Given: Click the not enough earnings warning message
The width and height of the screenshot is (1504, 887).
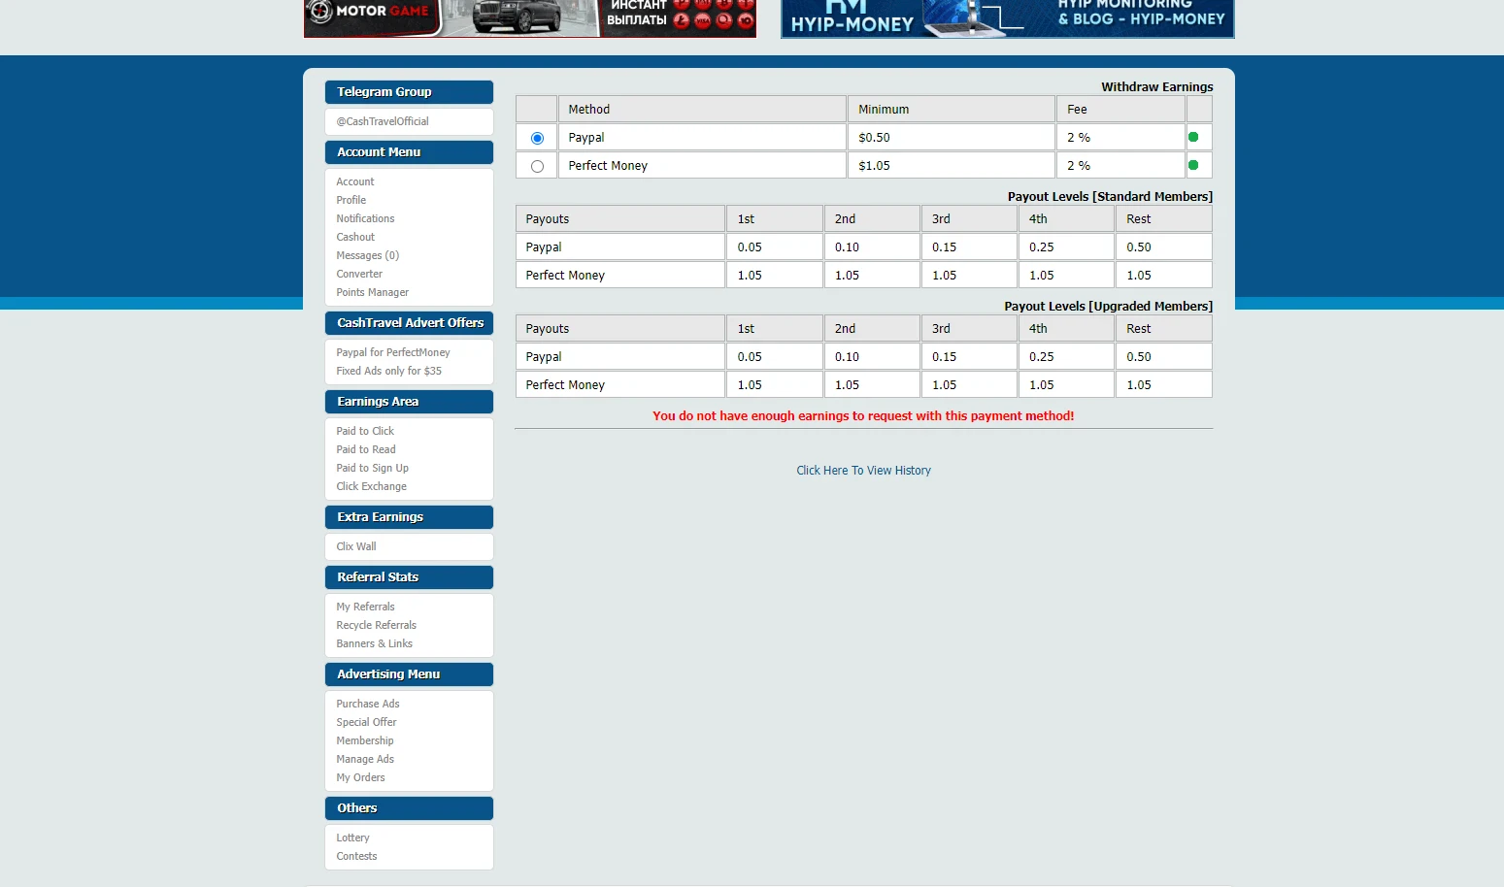Looking at the screenshot, I should click(x=863, y=415).
